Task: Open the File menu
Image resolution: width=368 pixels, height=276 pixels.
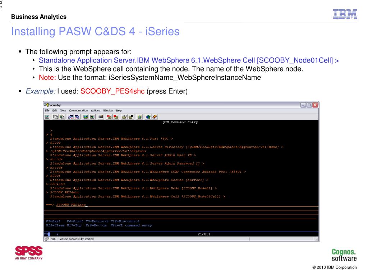Action: 47,111
